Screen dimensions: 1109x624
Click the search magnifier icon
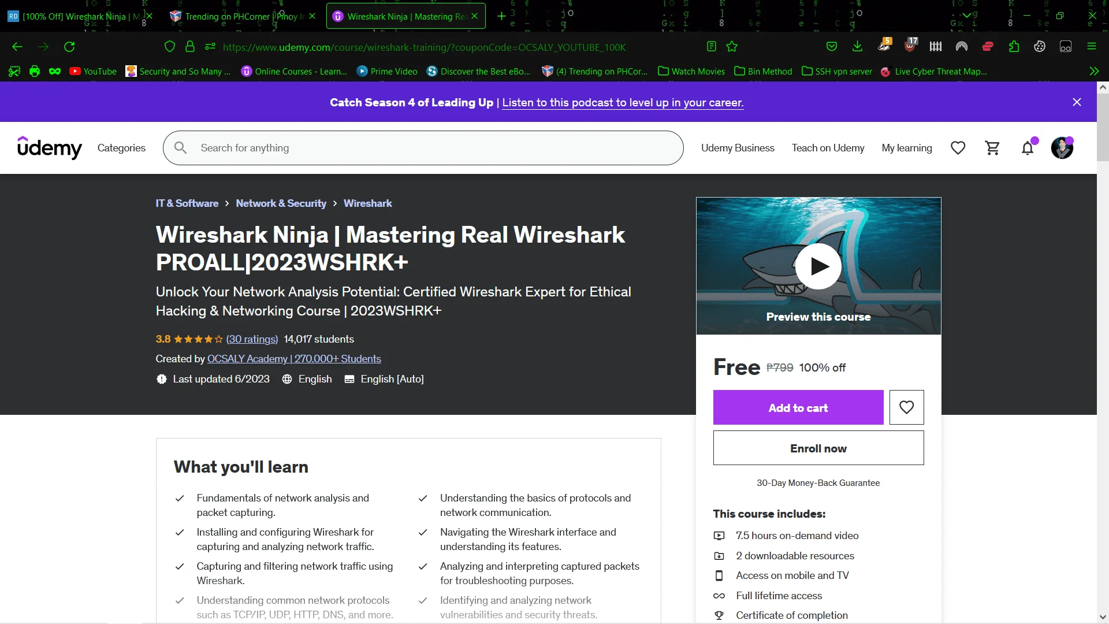click(180, 148)
